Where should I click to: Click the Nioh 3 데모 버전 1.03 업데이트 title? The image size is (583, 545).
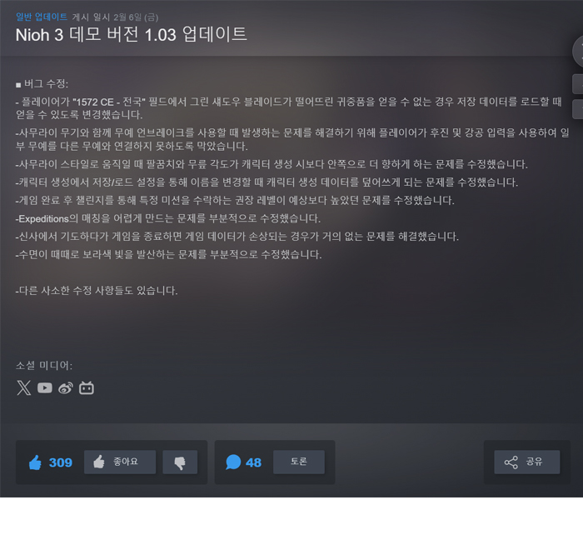131,35
